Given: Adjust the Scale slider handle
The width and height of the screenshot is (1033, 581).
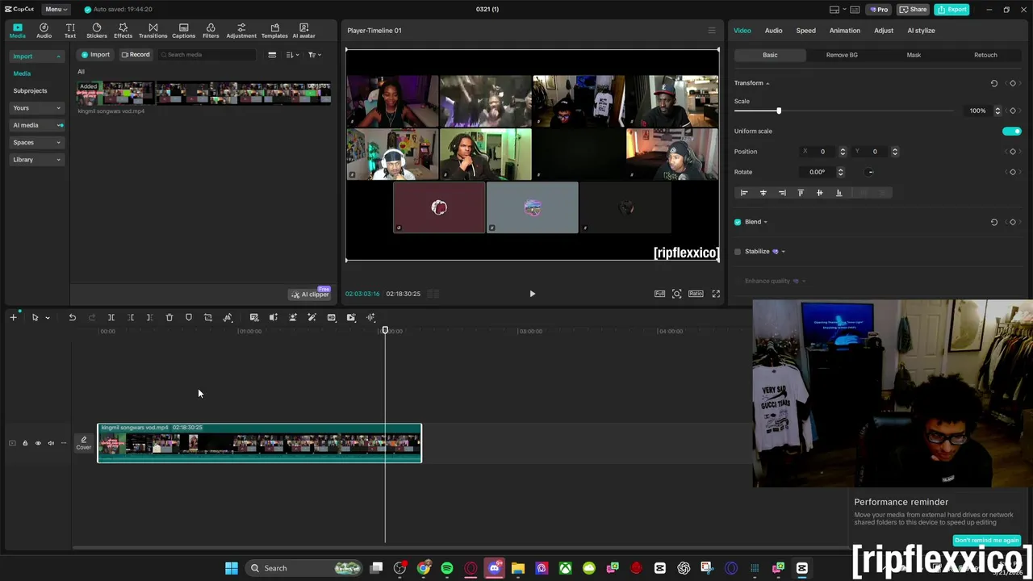Looking at the screenshot, I should tap(779, 111).
